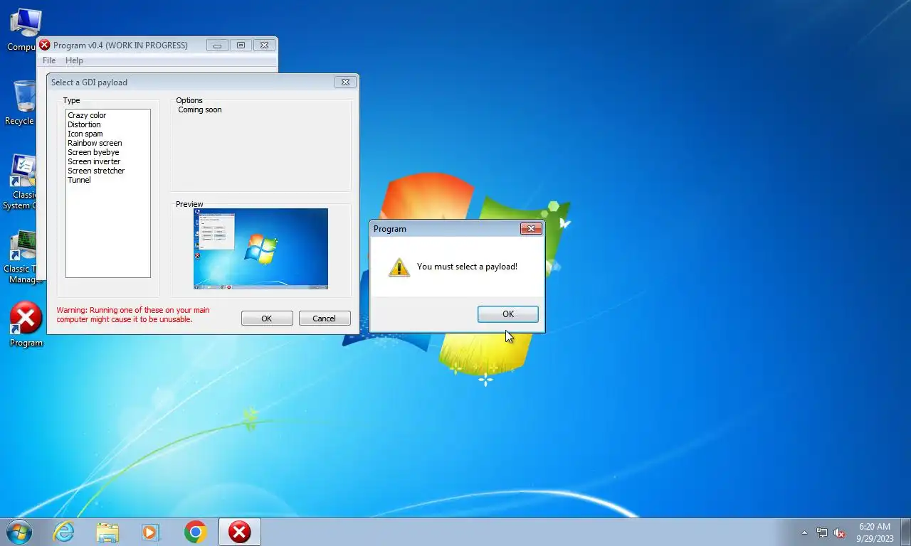The width and height of the screenshot is (911, 546).
Task: Select the Program red X taskbar button
Action: (x=240, y=532)
